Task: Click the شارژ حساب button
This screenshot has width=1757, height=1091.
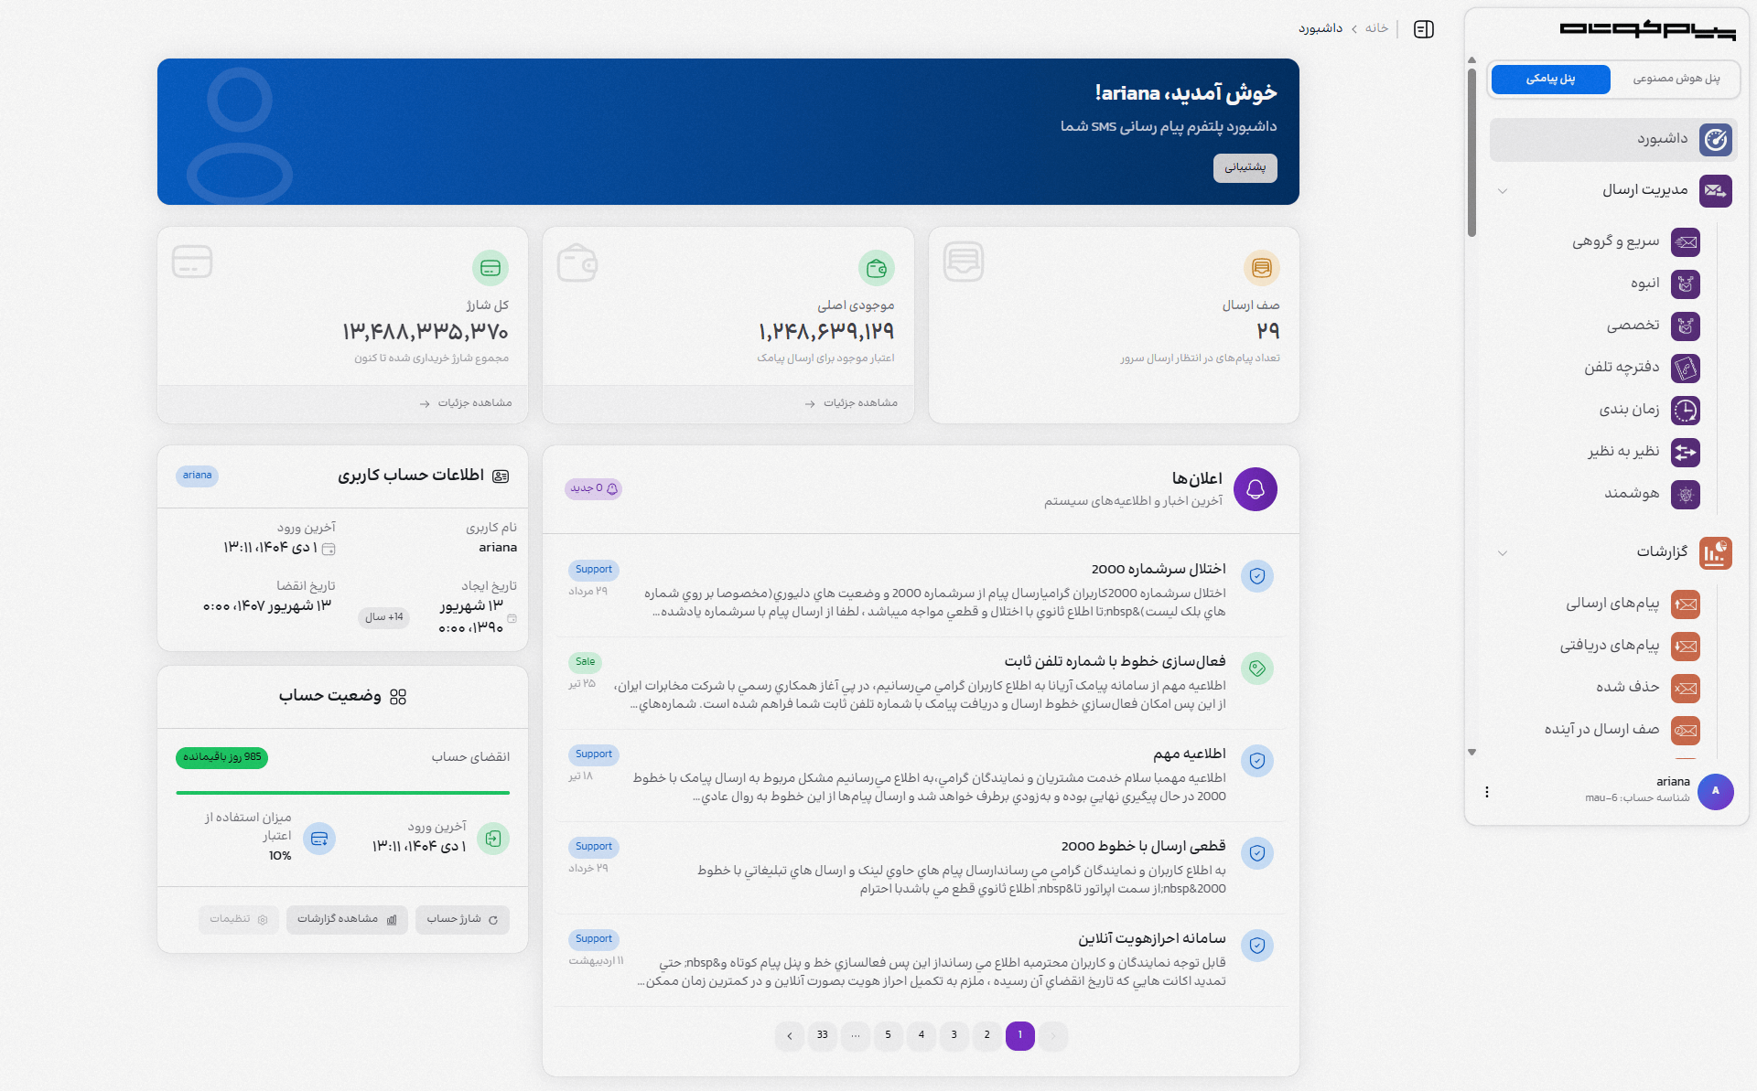Action: [x=462, y=920]
